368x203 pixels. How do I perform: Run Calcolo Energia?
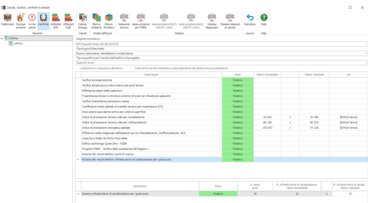(83, 18)
